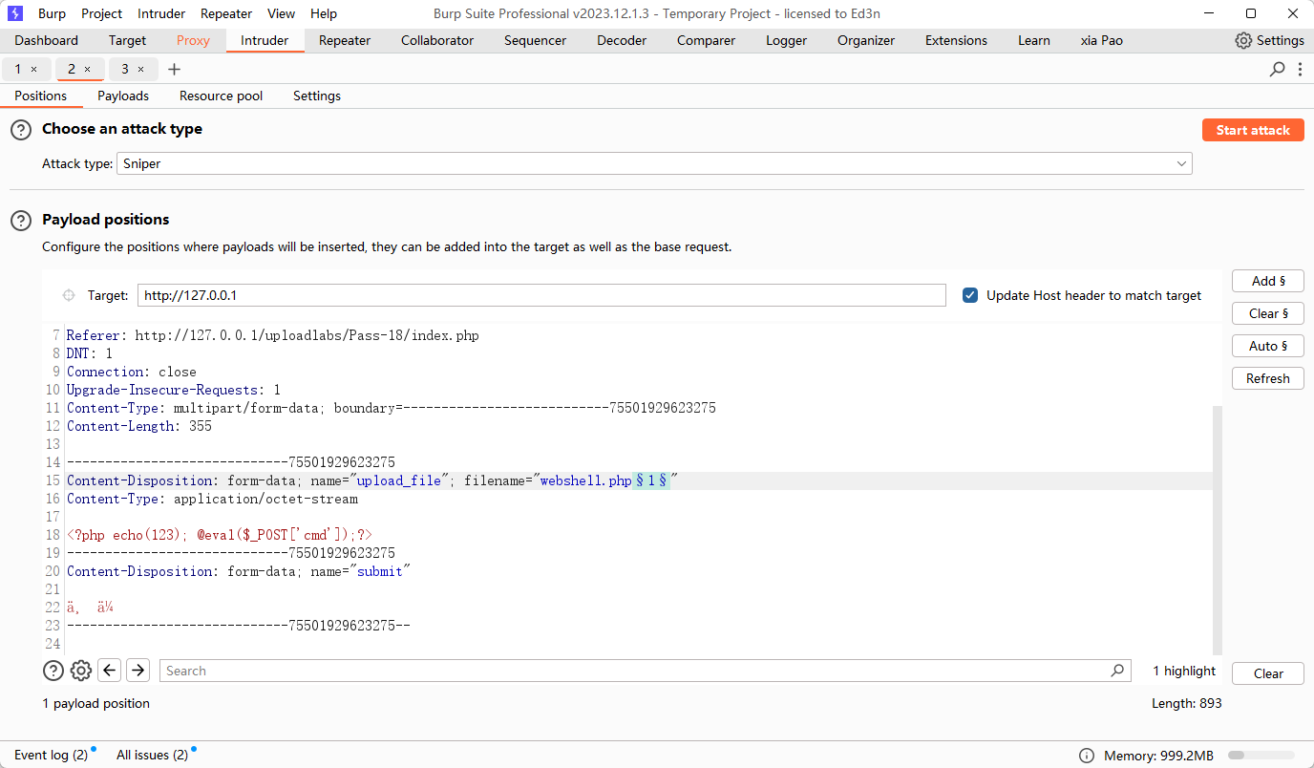The width and height of the screenshot is (1314, 768).
Task: Switch to the Logger tab
Action: (786, 40)
